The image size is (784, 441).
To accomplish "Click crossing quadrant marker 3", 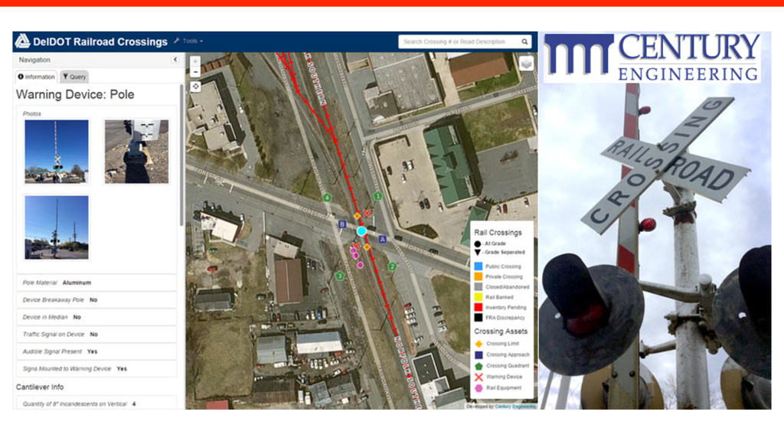I will pyautogui.click(x=340, y=276).
